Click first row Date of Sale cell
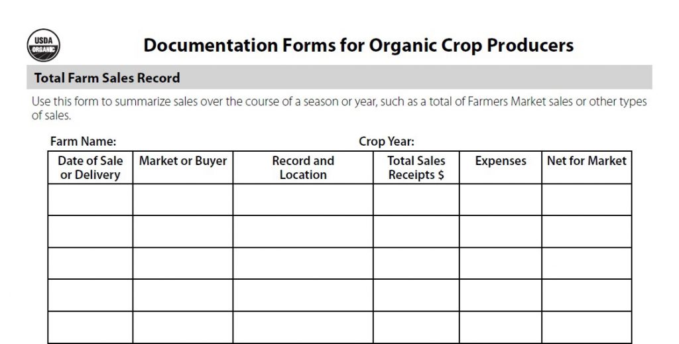Image resolution: width=679 pixels, height=344 pixels. pos(90,200)
